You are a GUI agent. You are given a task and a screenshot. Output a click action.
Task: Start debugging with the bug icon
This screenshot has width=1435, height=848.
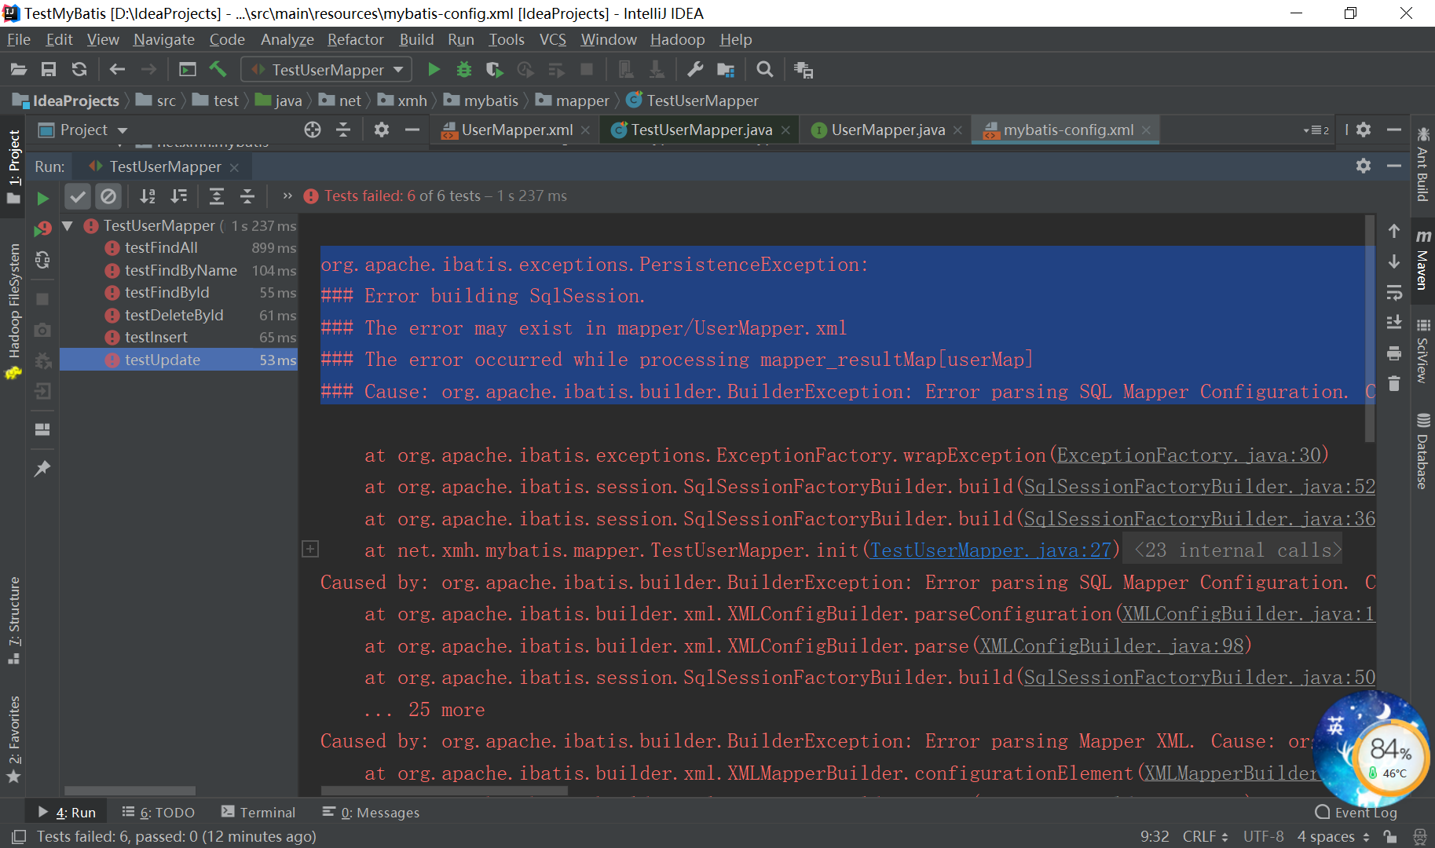pos(464,70)
